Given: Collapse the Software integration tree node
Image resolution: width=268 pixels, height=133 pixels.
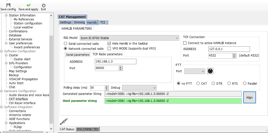Looking at the screenshot, I should point(2,107).
